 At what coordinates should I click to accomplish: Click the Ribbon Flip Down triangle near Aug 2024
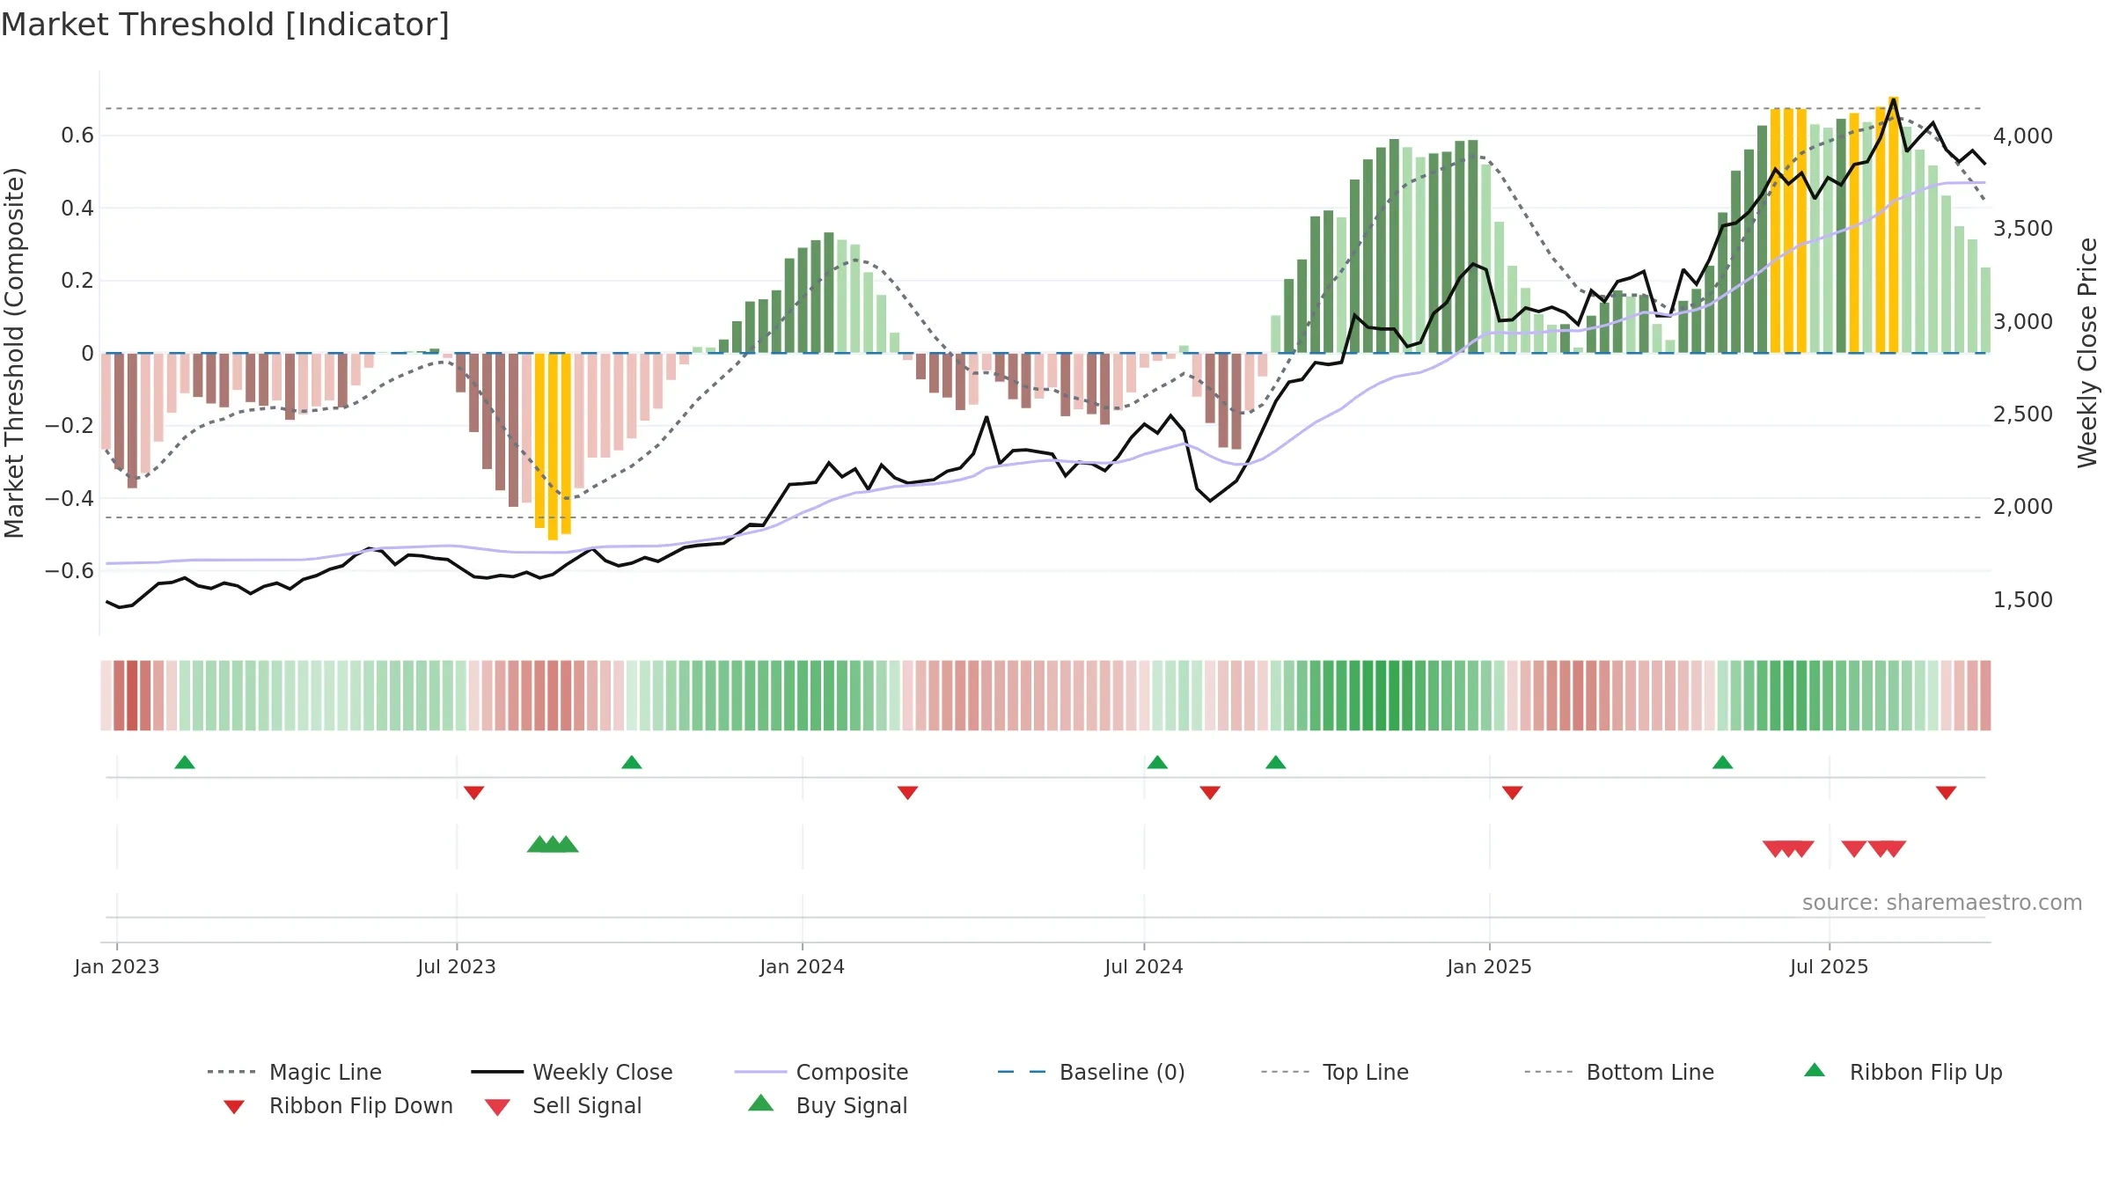point(1210,793)
